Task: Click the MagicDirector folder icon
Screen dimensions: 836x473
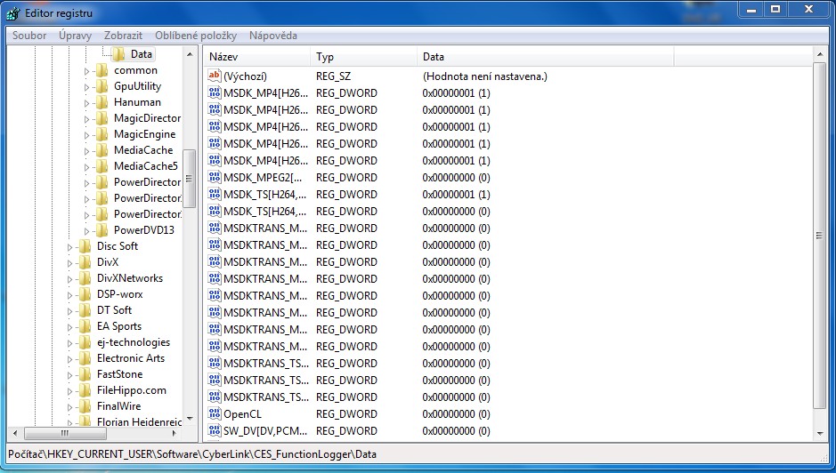Action: [101, 118]
